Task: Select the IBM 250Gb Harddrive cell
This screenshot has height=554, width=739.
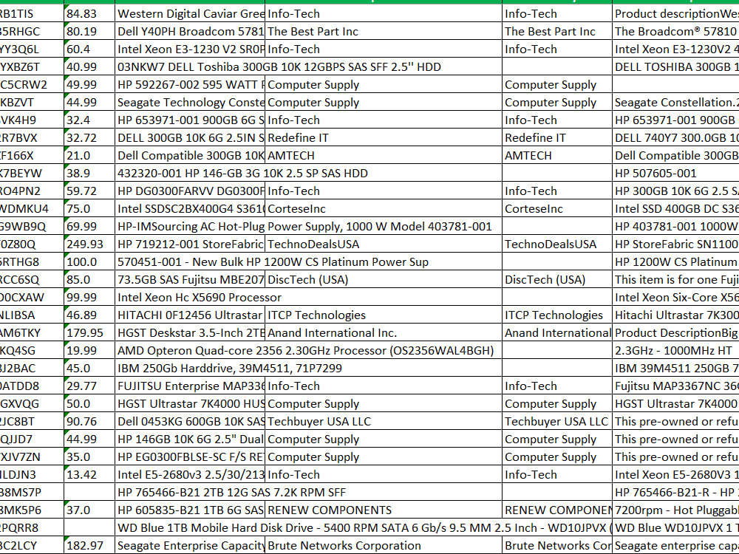Action: point(190,369)
